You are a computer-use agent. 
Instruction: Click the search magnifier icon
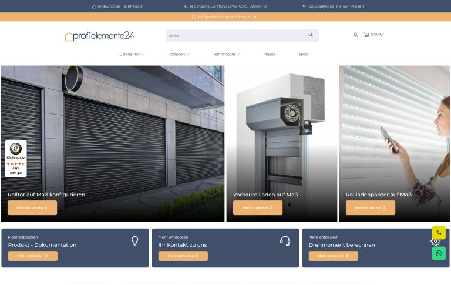coord(311,35)
